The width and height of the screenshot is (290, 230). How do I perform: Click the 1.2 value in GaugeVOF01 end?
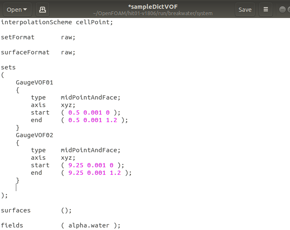pyautogui.click(x=115, y=120)
